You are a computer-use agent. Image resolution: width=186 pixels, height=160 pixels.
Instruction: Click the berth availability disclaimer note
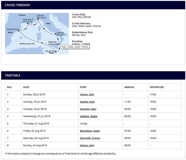(x=60, y=154)
